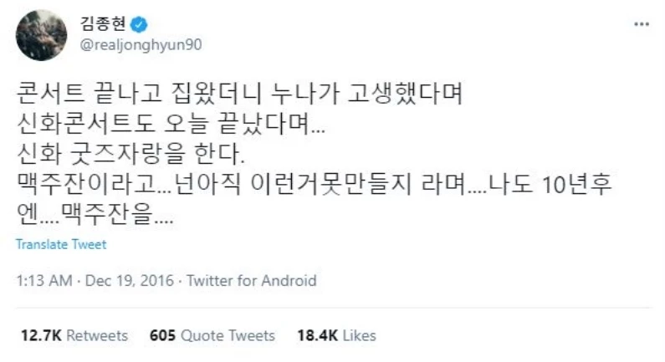Click the 12.7K retweet count number
The width and height of the screenshot is (665, 362).
[x=41, y=336]
